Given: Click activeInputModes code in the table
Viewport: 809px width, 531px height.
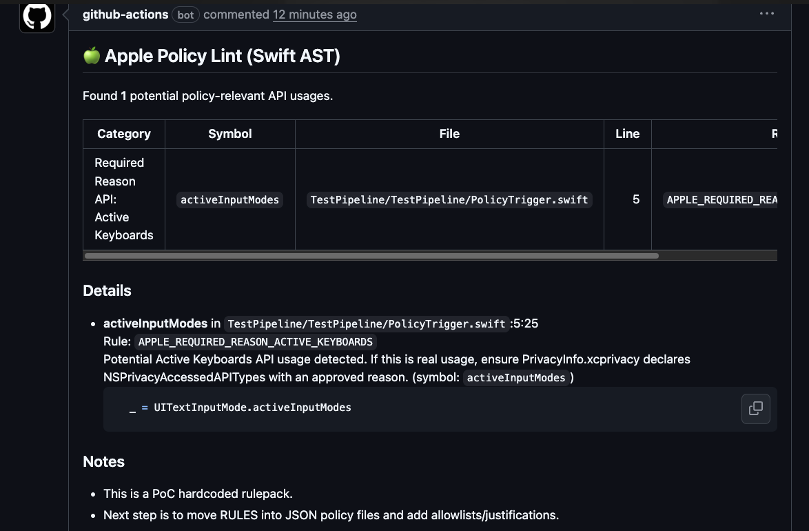Looking at the screenshot, I should pyautogui.click(x=229, y=200).
